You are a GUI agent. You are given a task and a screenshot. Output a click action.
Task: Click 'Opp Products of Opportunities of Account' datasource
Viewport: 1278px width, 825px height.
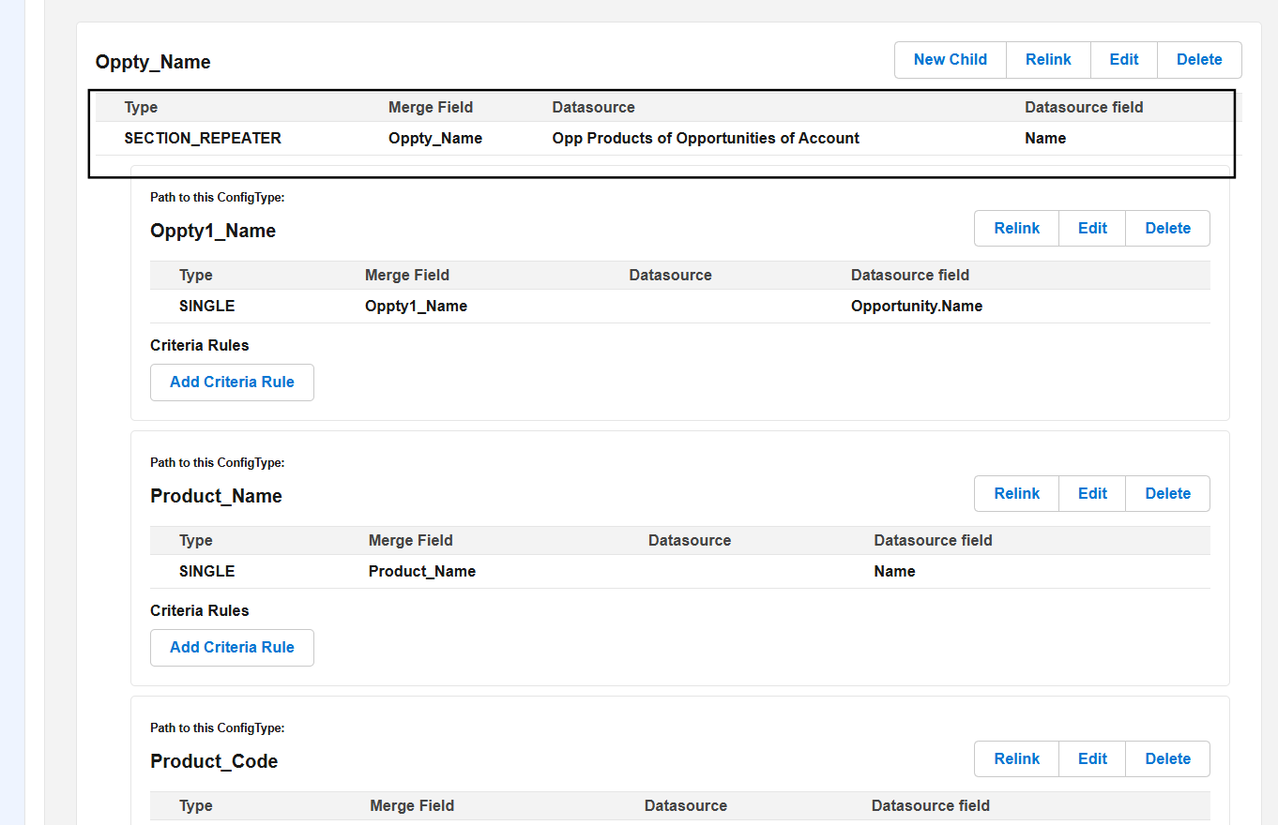tap(705, 139)
